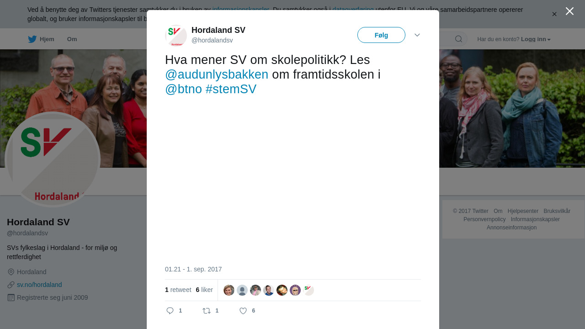
Task: Expand the tweet options chevron
Action: tap(417, 35)
